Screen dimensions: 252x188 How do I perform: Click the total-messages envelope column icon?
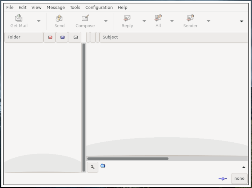[x=76, y=37]
